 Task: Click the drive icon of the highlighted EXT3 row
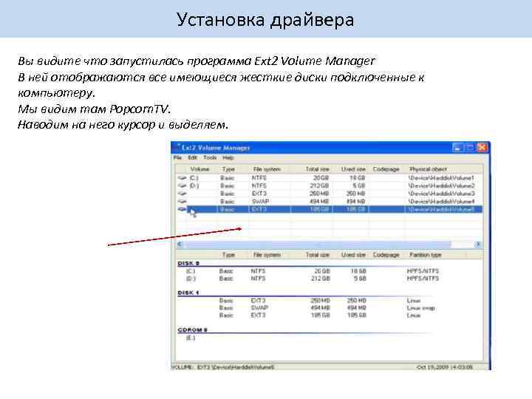183,209
